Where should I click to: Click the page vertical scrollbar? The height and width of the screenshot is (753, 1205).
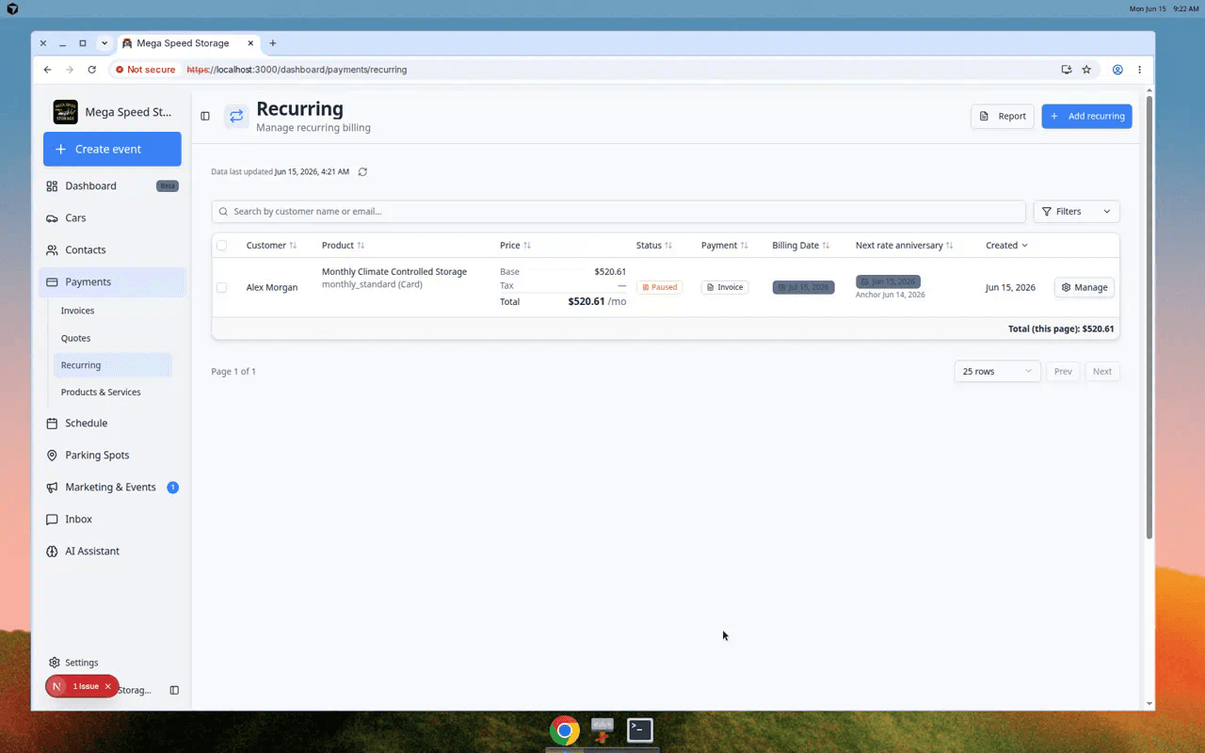tap(1149, 315)
